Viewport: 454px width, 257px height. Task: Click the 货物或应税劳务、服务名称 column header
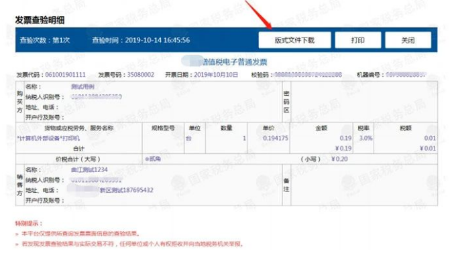tap(78, 128)
